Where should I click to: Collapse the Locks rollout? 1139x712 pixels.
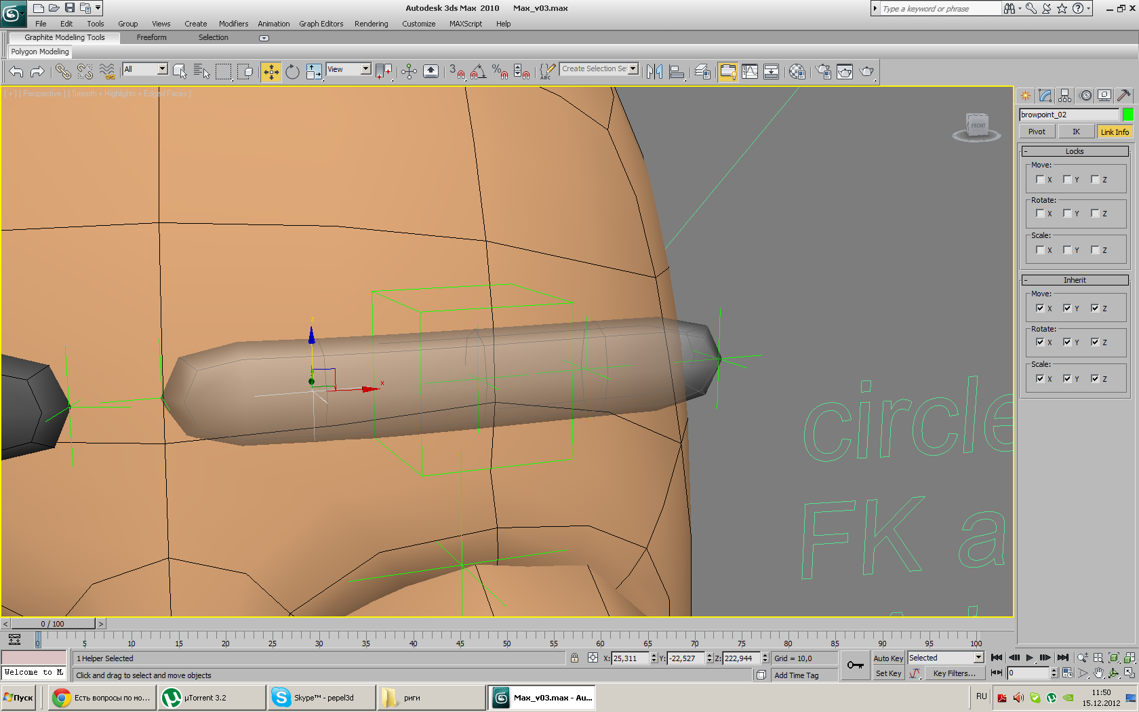[1074, 151]
